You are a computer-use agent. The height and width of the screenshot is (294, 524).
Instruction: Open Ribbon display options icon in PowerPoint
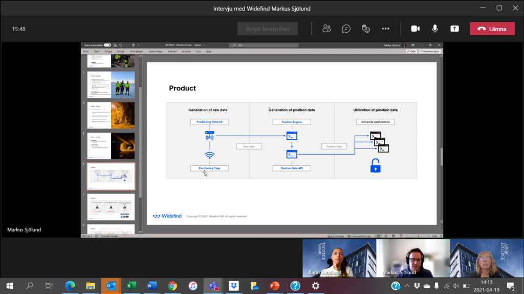pos(413,45)
